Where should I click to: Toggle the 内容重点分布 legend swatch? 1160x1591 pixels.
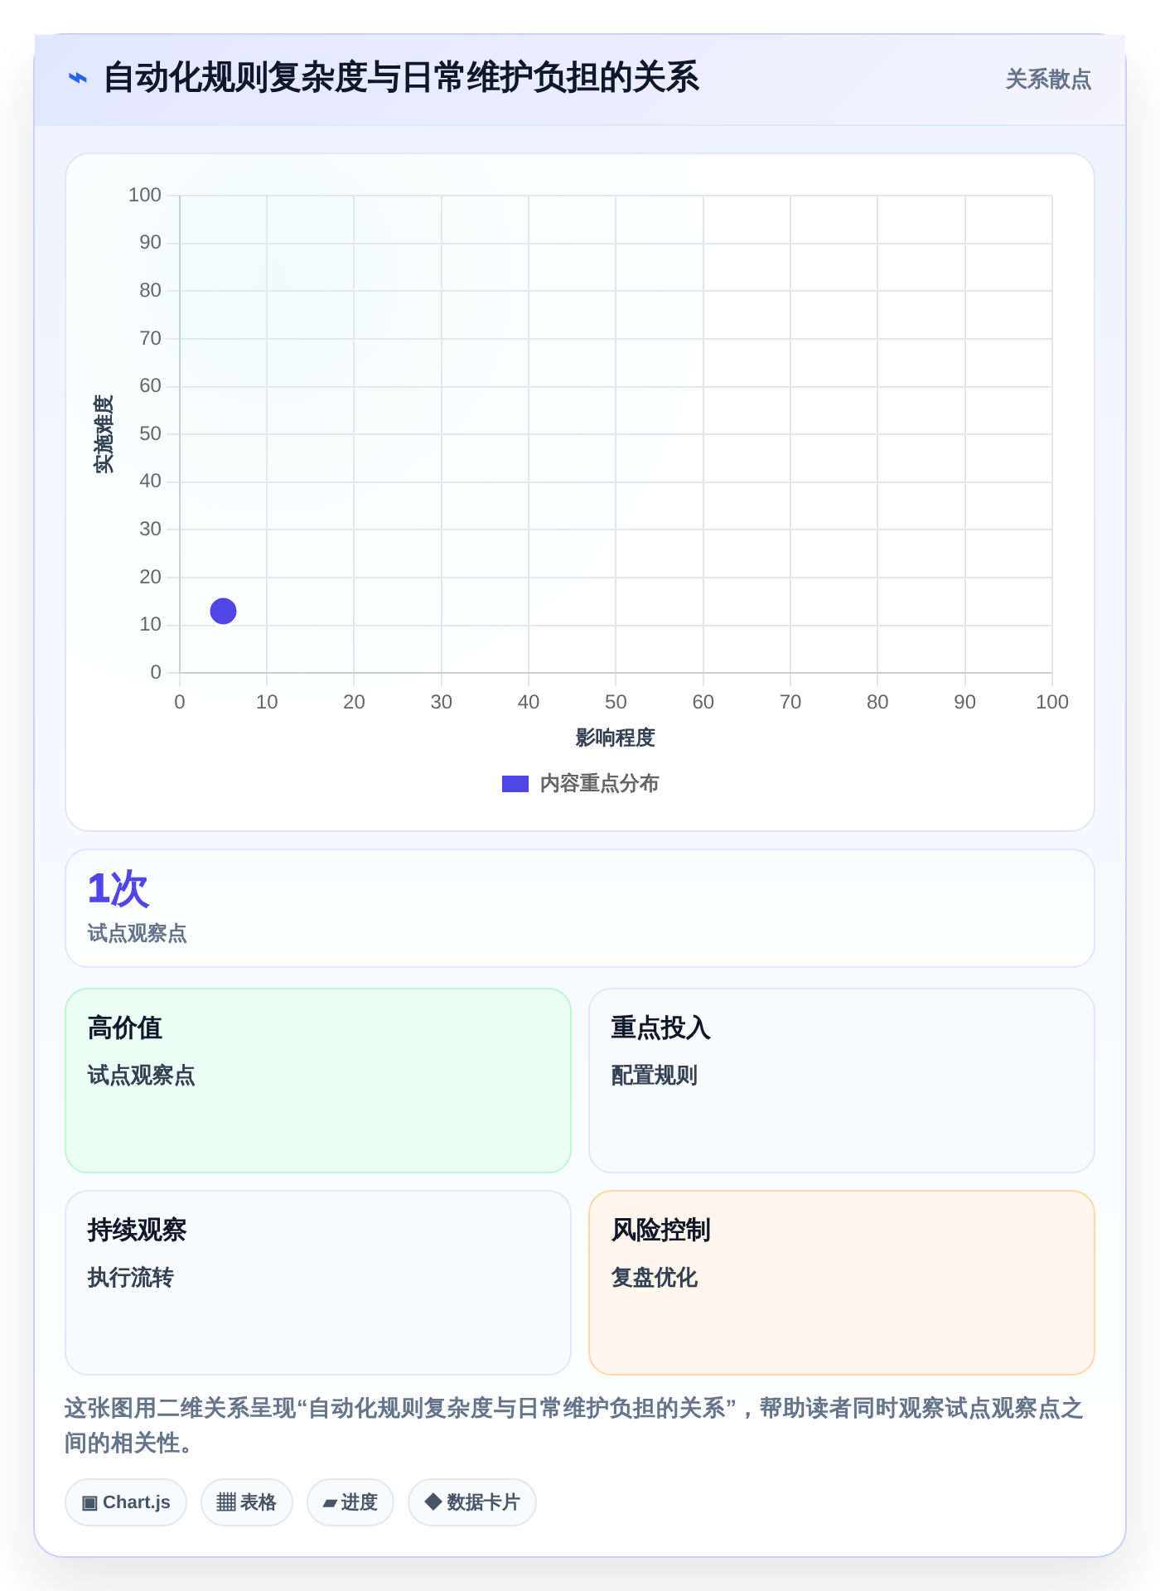[515, 784]
